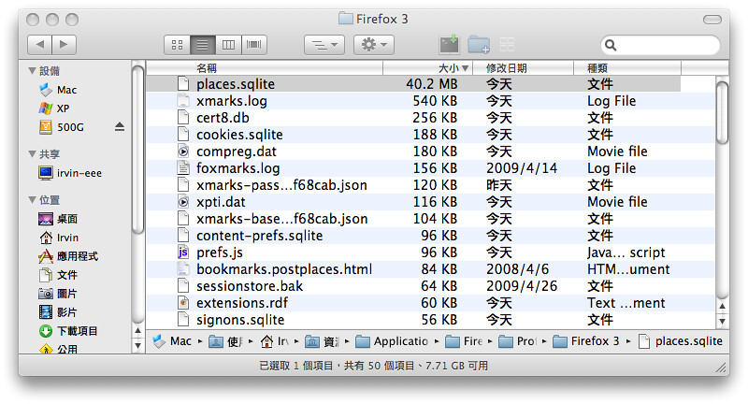Sort by 名稱 column header

(265, 68)
